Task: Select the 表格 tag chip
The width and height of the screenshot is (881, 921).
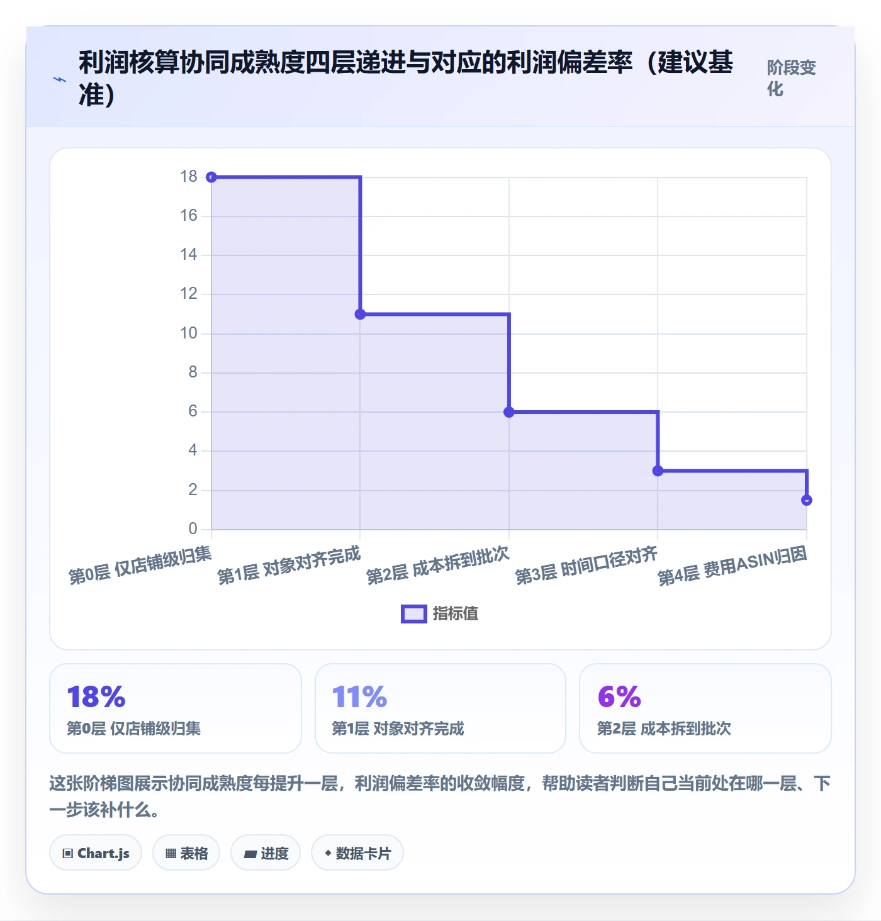Action: (x=186, y=853)
